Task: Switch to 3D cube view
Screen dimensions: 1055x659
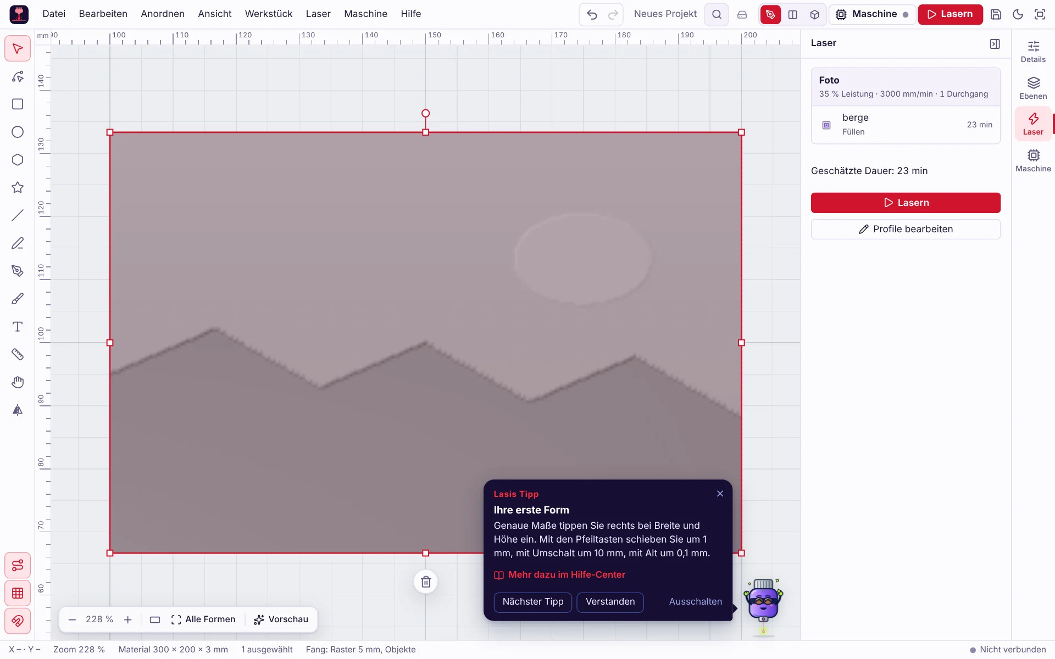Action: tap(814, 14)
